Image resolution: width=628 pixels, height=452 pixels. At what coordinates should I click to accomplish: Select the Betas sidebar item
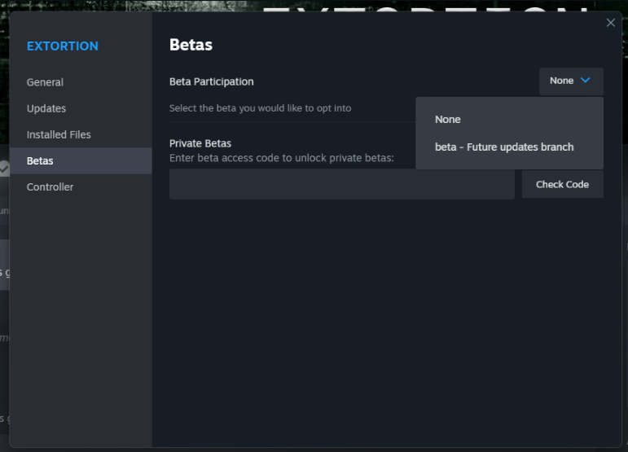pos(81,161)
